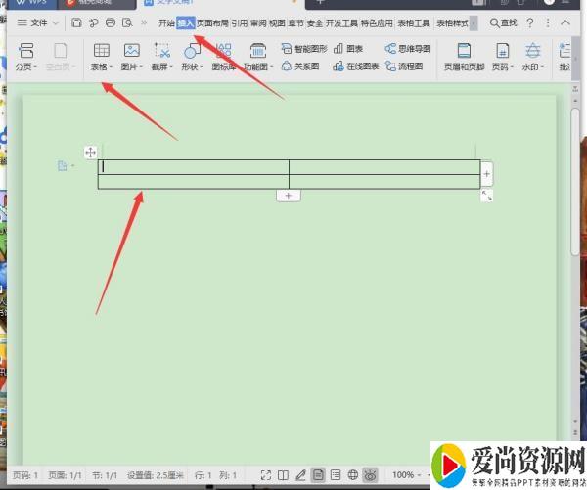Image resolution: width=587 pixels, height=490 pixels.
Task: Insert a page break with 分页
Action: 25,57
